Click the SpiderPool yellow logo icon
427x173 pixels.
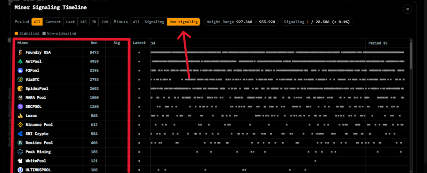coord(20,89)
